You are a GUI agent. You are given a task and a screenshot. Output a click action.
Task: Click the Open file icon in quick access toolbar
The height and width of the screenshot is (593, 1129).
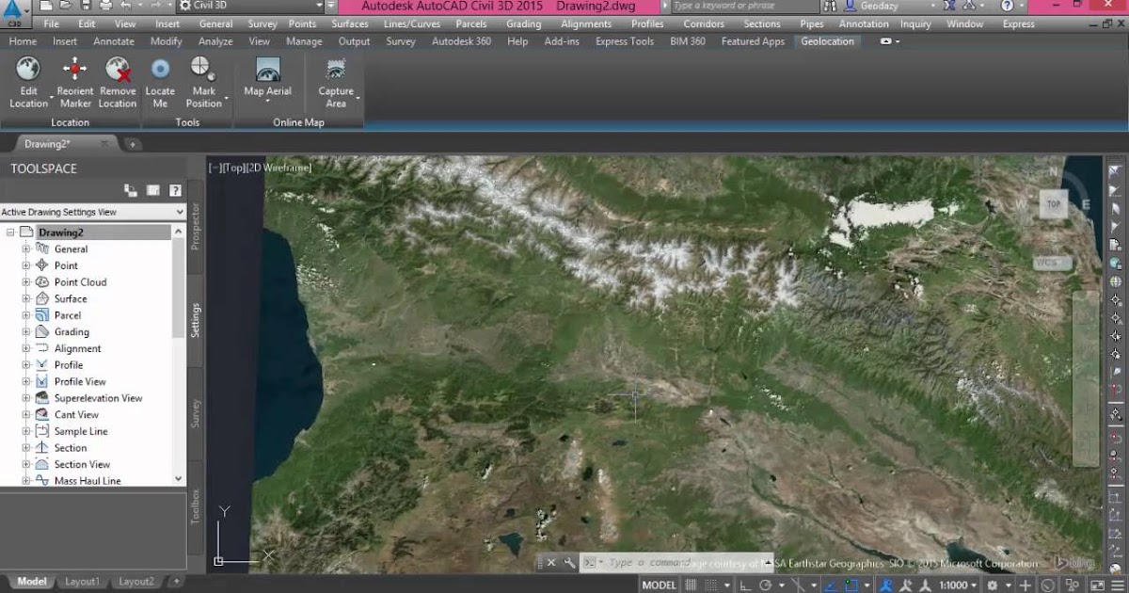[x=66, y=6]
